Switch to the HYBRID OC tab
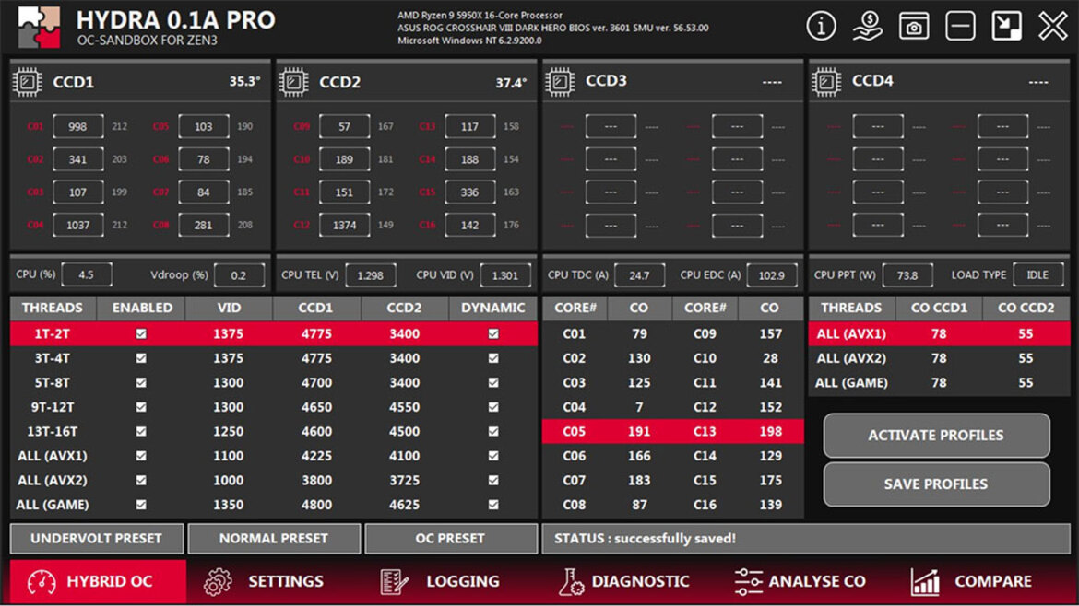The height and width of the screenshot is (606, 1079). pyautogui.click(x=98, y=581)
